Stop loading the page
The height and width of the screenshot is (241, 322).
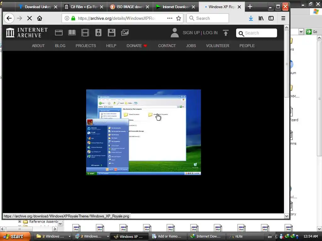30,18
